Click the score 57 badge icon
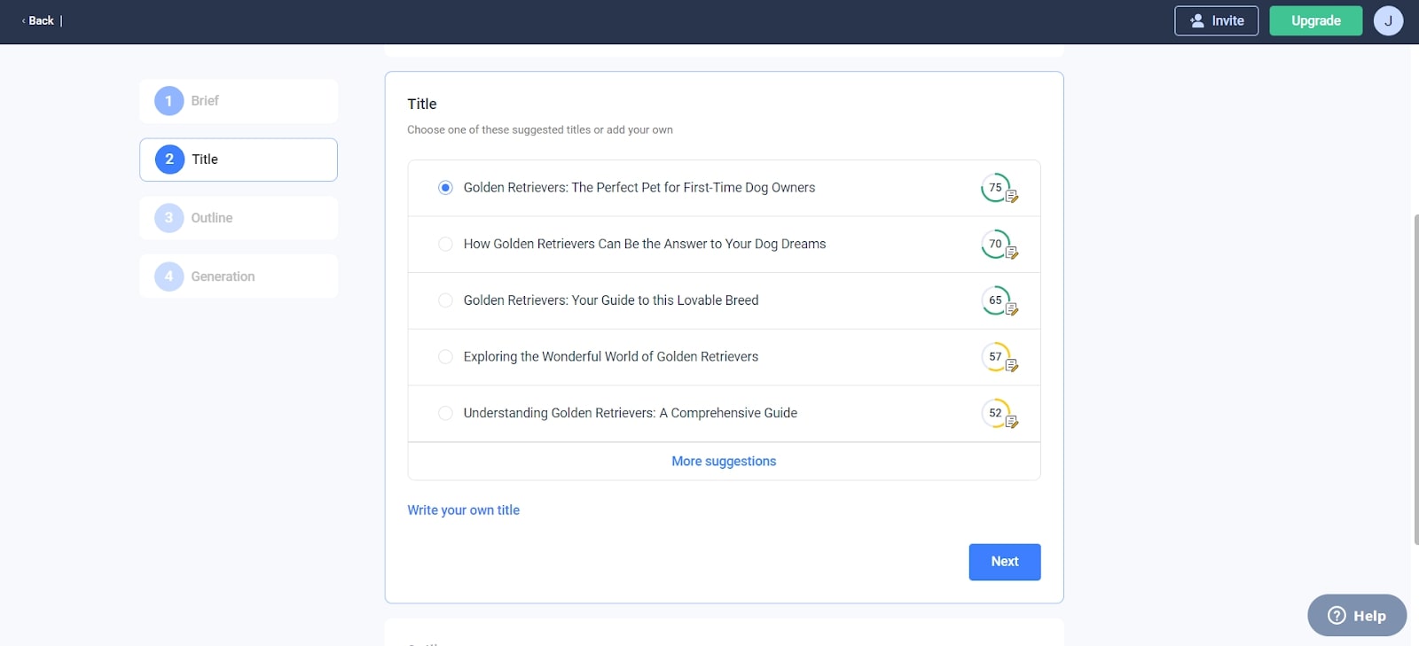The image size is (1419, 646). tap(998, 357)
